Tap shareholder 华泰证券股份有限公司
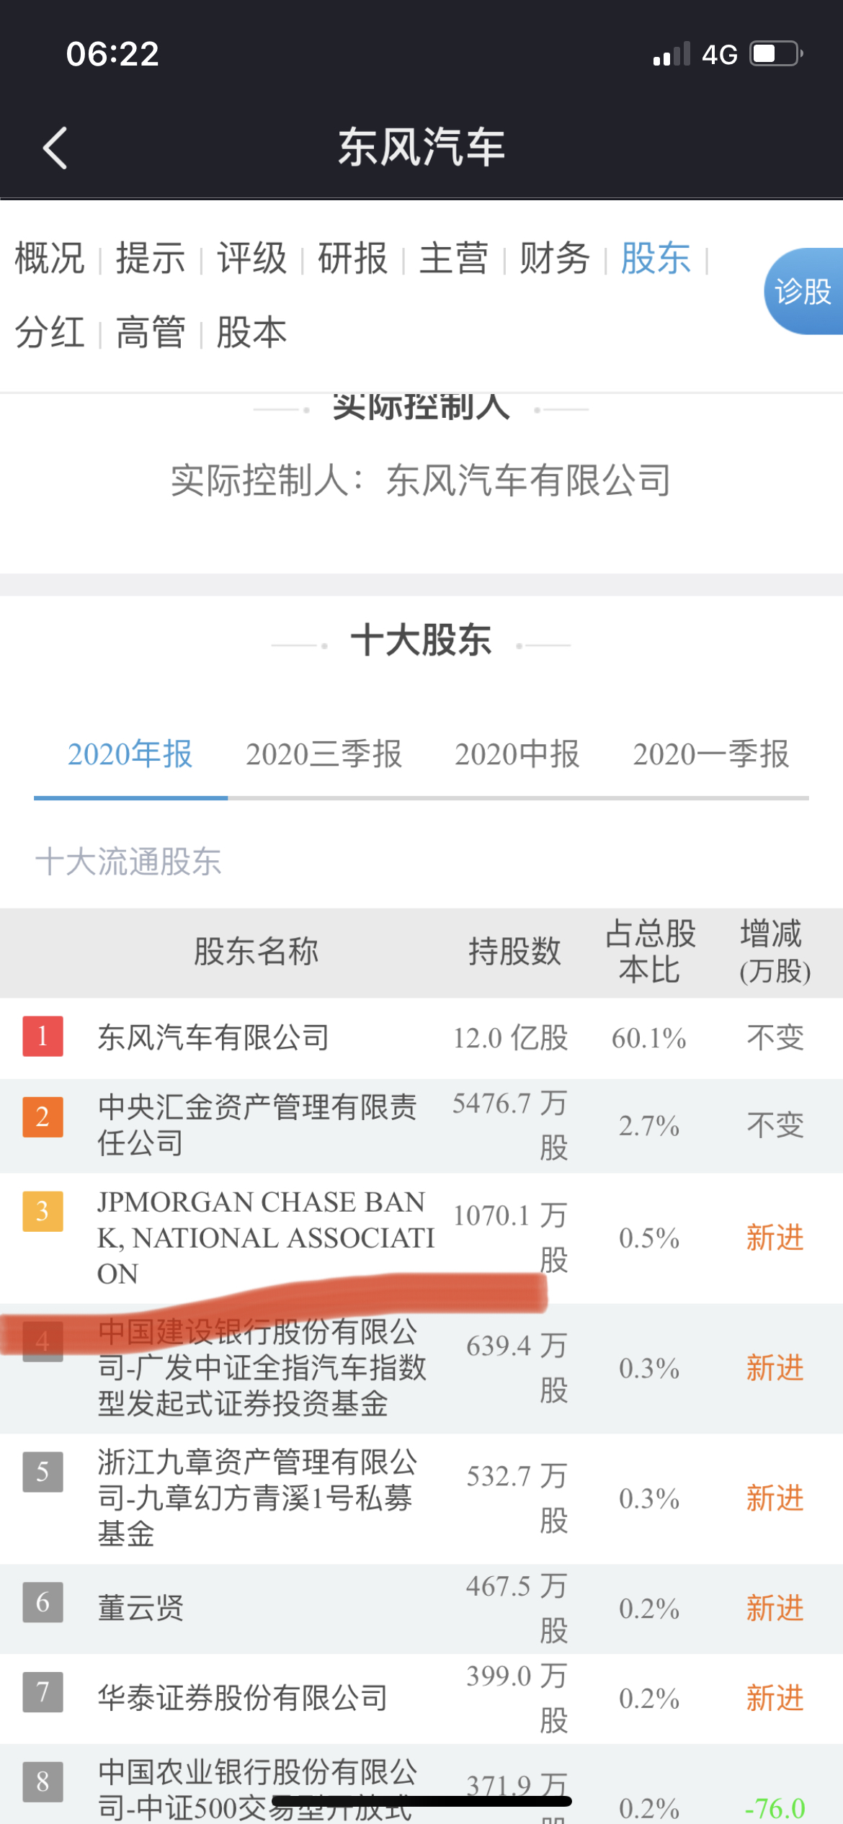The width and height of the screenshot is (843, 1824). coord(243,1698)
